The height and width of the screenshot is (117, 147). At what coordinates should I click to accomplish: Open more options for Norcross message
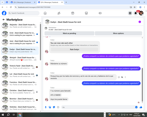125,77
